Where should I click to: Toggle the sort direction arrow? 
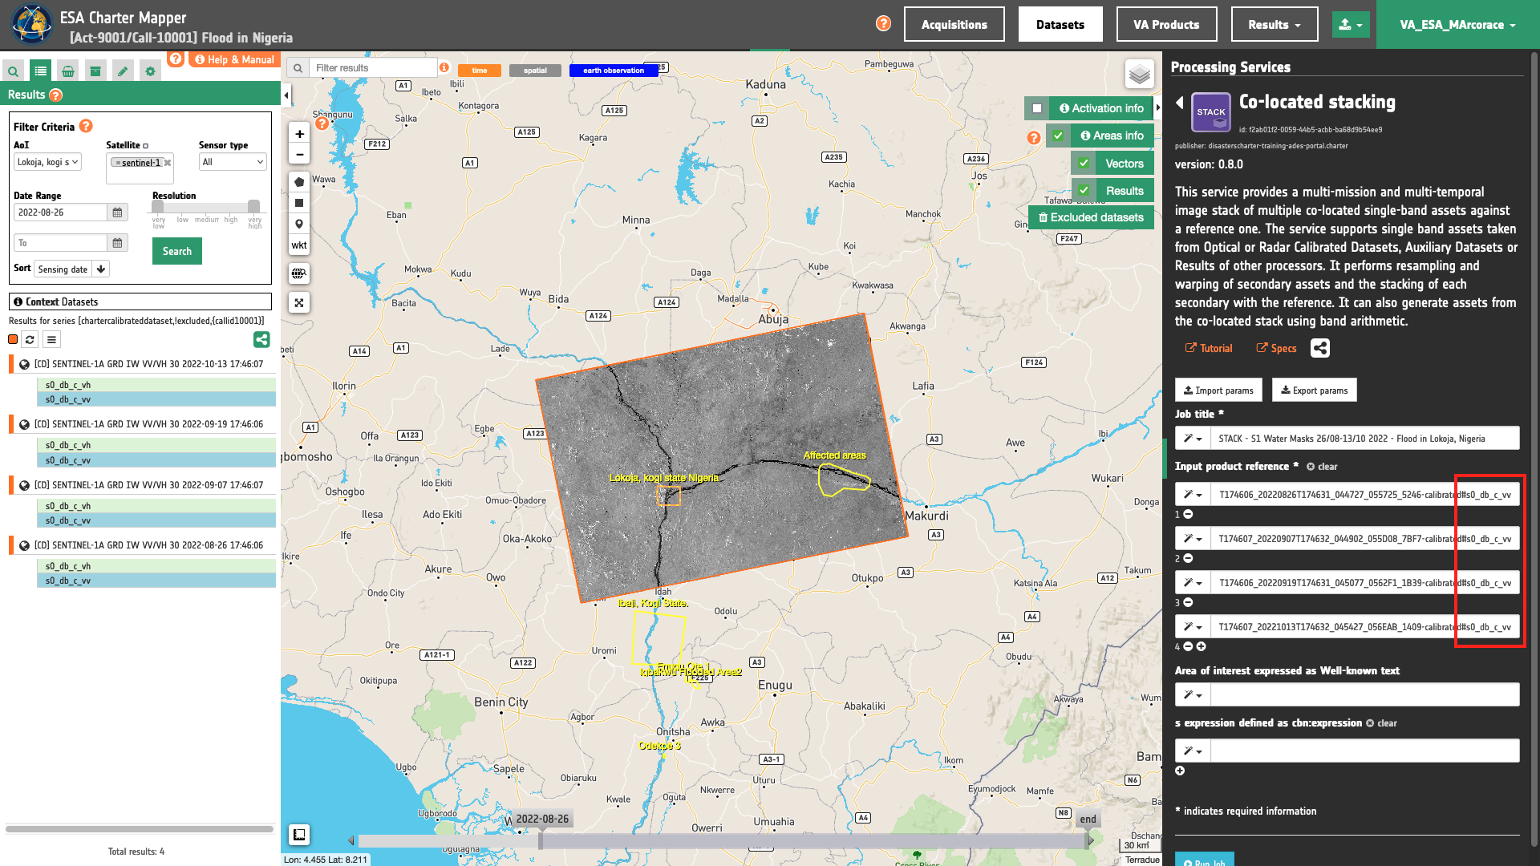pyautogui.click(x=101, y=269)
